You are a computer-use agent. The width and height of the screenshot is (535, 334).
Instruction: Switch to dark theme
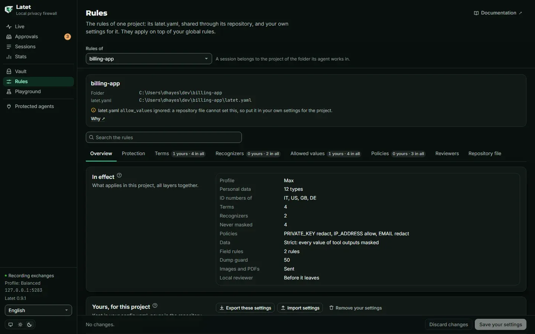pos(30,325)
